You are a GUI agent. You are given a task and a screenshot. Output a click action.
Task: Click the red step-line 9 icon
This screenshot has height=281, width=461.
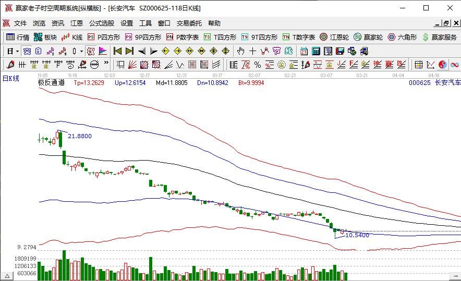point(63,52)
